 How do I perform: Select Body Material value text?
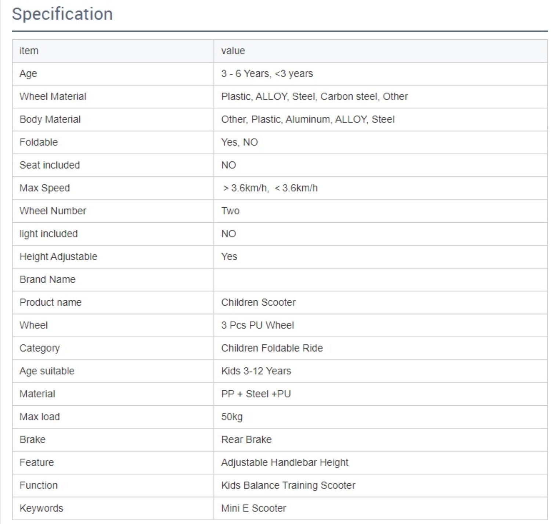coord(307,119)
